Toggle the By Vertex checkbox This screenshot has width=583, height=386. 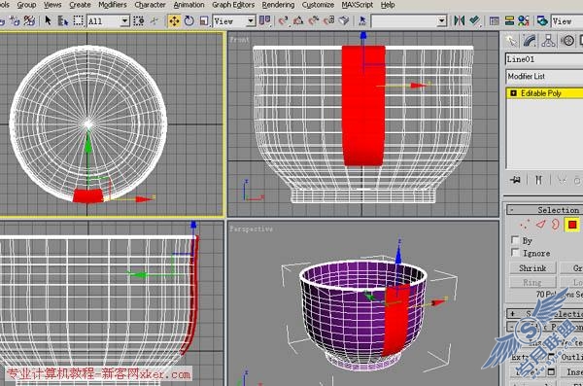click(515, 240)
